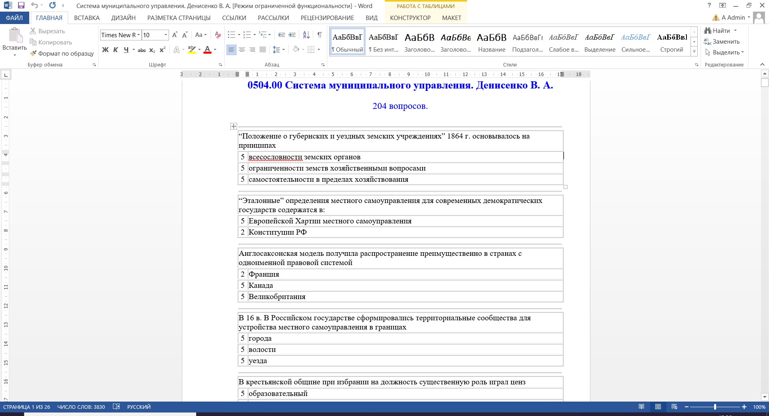Toggle underline (Ч) formatting
The width and height of the screenshot is (769, 416).
point(126,50)
